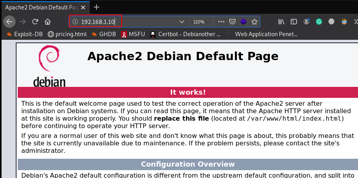The height and width of the screenshot is (178, 358).
Task: Go back to the previous page
Action: [9, 22]
